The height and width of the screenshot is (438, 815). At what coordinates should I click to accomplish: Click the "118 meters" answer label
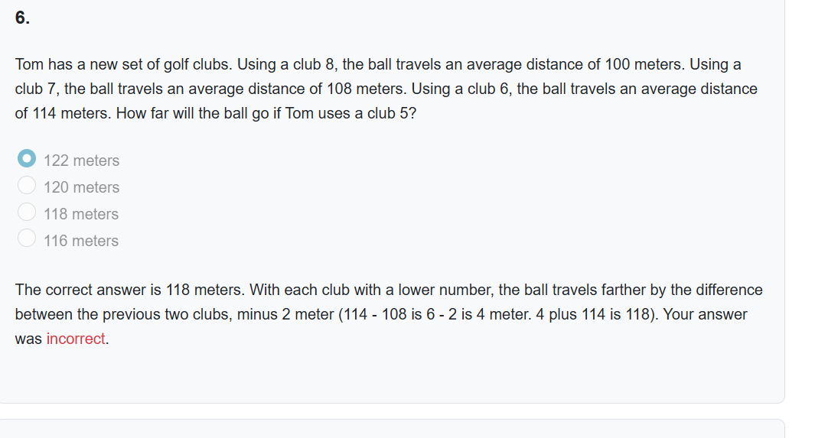[x=81, y=214]
